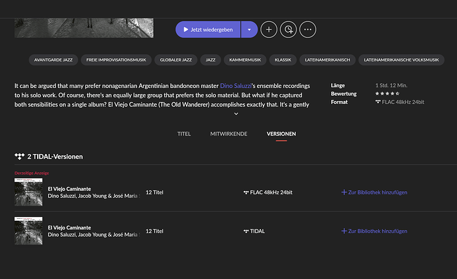Open the second 'El Viejo Caminante' album cover
457x279 pixels.
pos(28,231)
